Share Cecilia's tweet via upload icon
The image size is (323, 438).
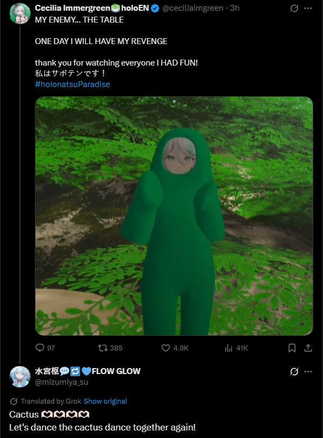coord(308,348)
